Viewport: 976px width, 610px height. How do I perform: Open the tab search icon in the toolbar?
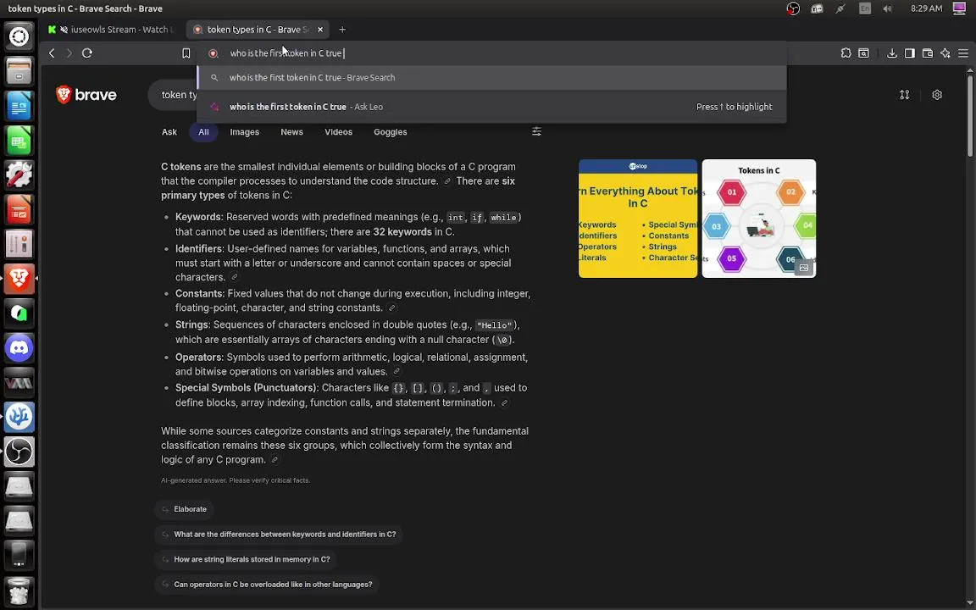(864, 53)
